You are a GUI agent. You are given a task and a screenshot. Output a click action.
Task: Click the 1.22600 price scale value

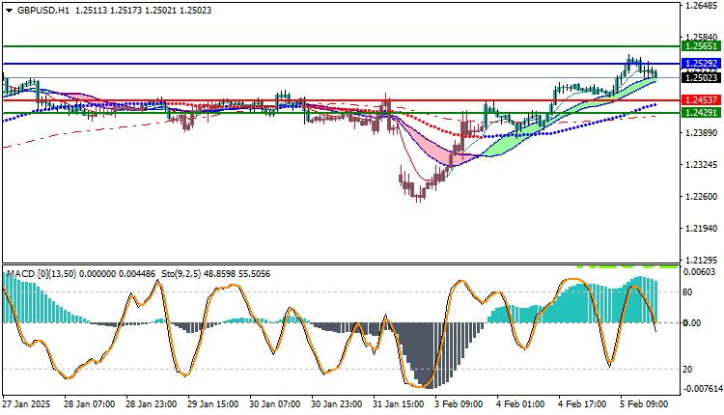tap(702, 197)
